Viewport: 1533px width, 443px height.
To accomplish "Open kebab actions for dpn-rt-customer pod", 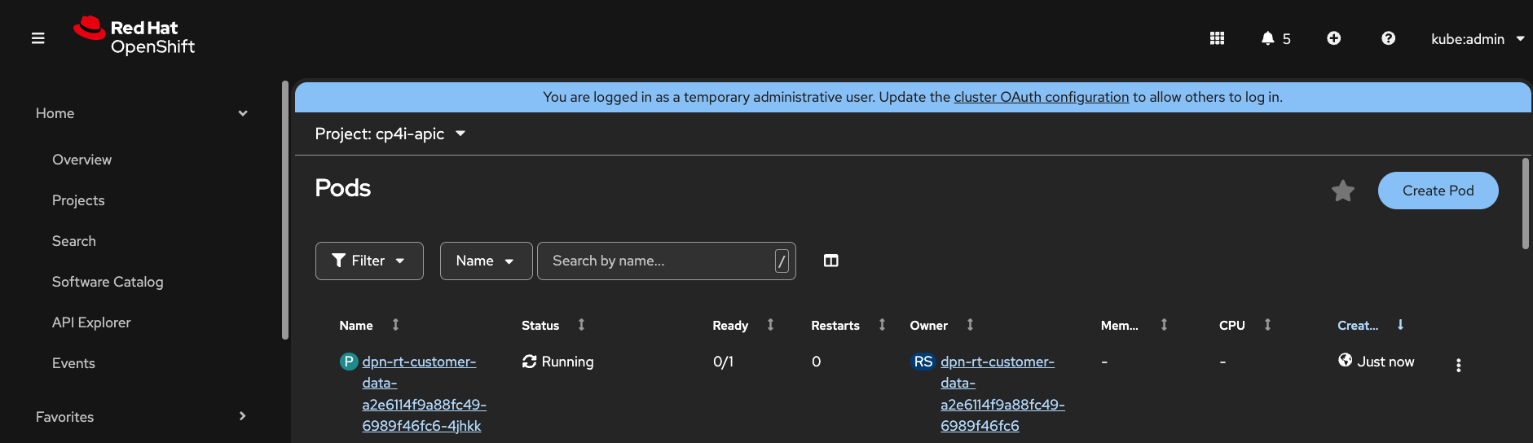I will pos(1458,365).
